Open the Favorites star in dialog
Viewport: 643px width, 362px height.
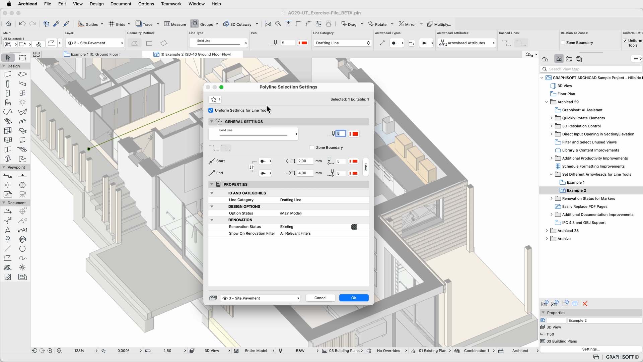point(213,100)
